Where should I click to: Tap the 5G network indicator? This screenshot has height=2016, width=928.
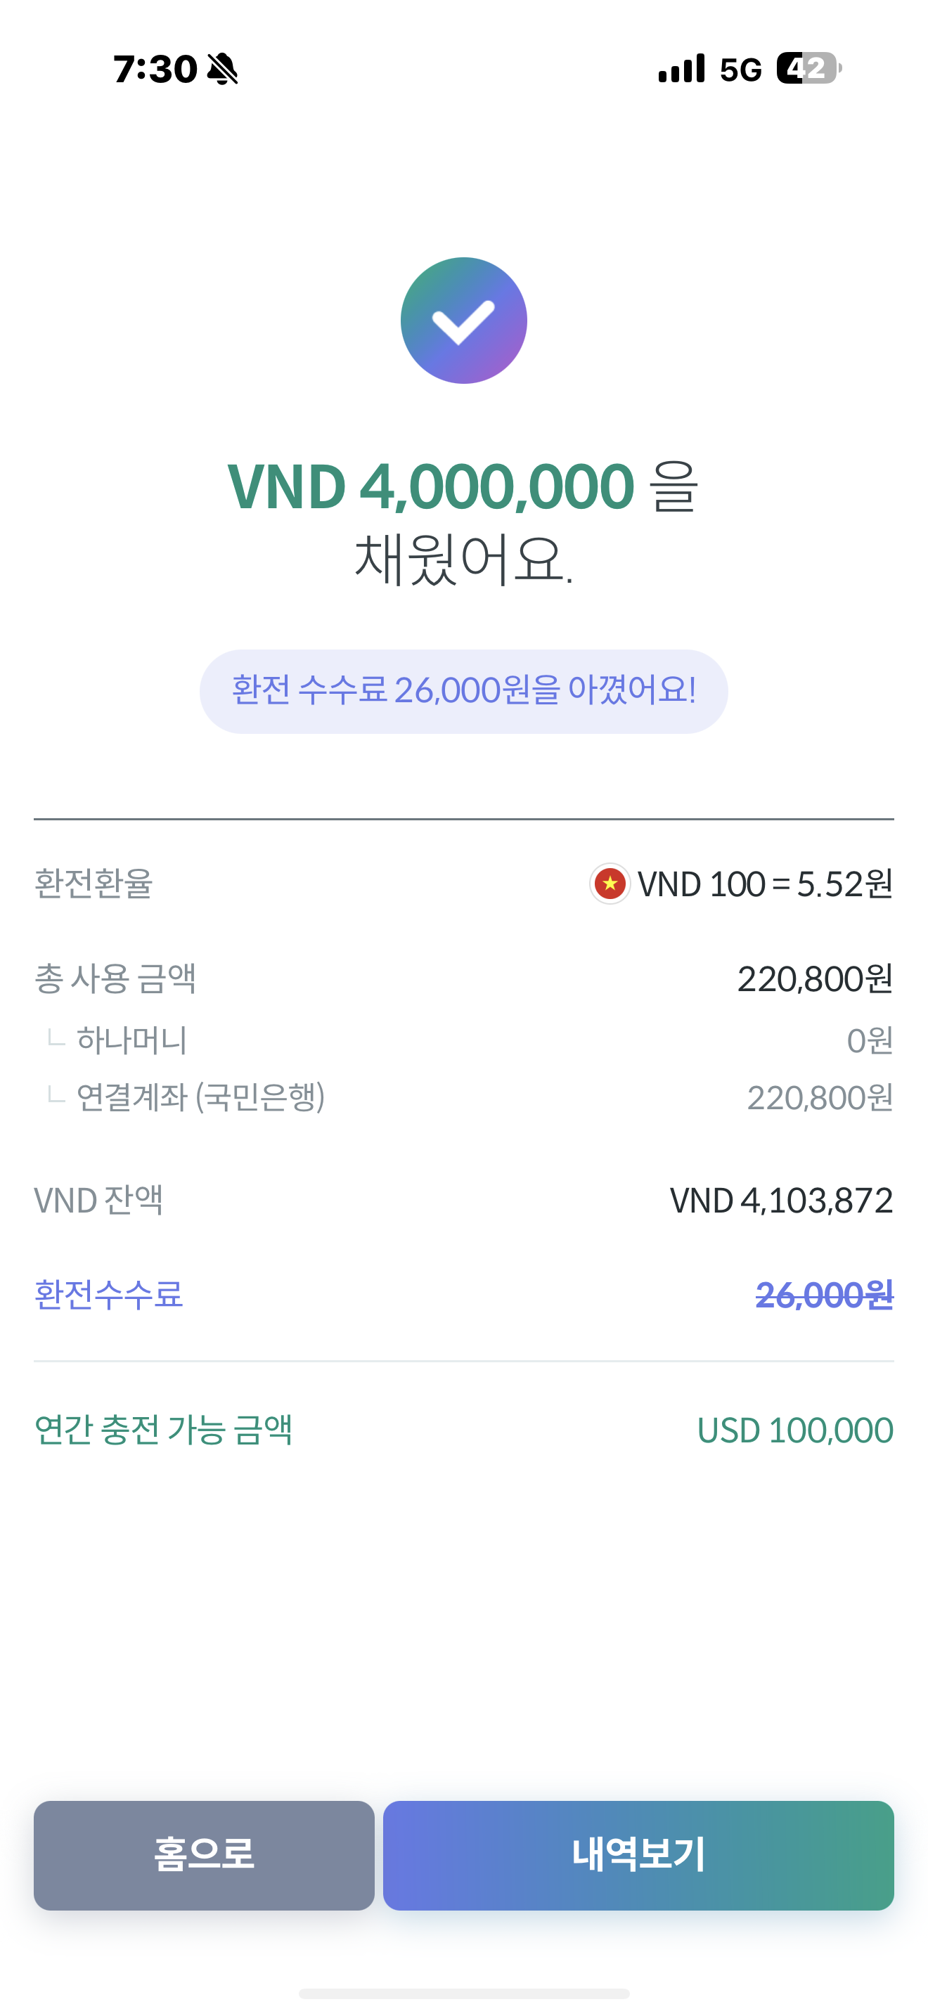click(x=740, y=70)
